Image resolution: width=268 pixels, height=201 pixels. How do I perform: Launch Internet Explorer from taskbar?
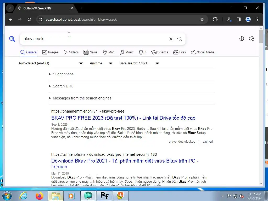(23, 196)
